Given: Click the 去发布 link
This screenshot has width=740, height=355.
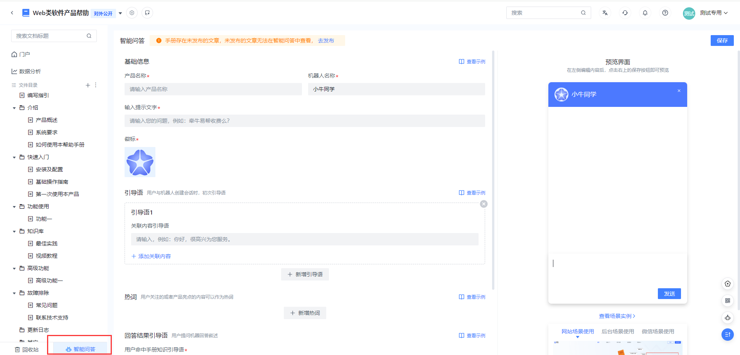Looking at the screenshot, I should (326, 41).
